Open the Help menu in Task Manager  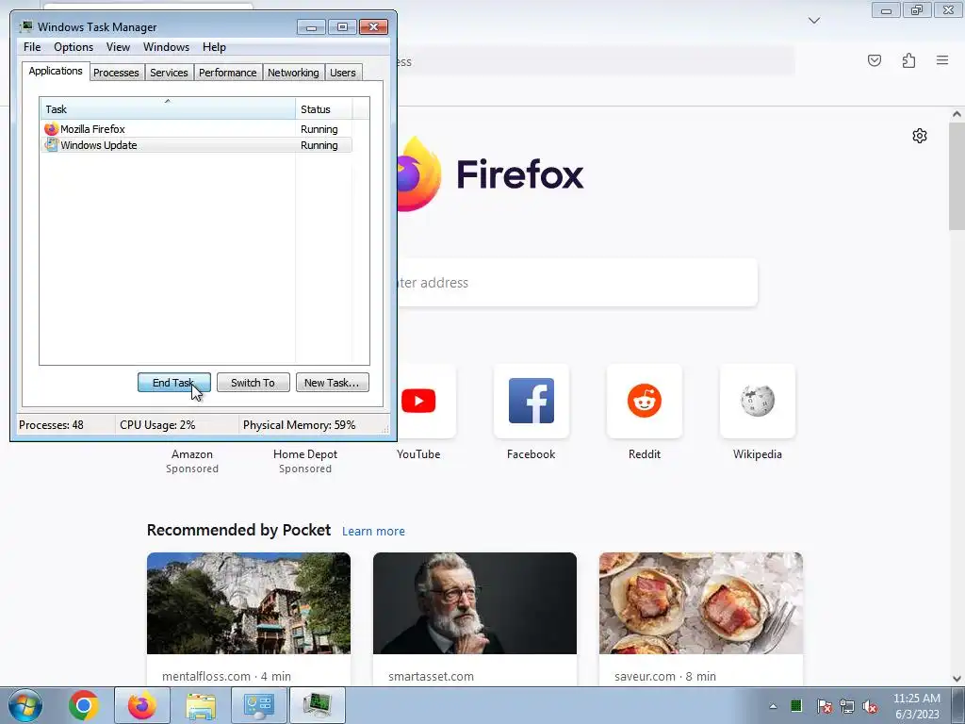pyautogui.click(x=214, y=47)
